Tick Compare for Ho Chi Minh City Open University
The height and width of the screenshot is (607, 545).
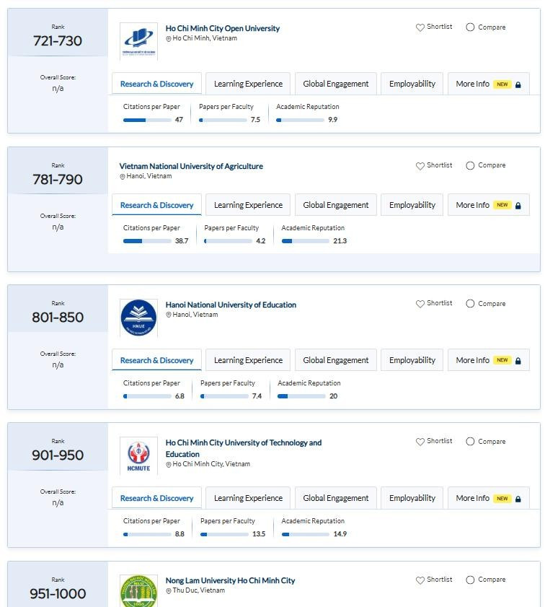click(x=470, y=27)
